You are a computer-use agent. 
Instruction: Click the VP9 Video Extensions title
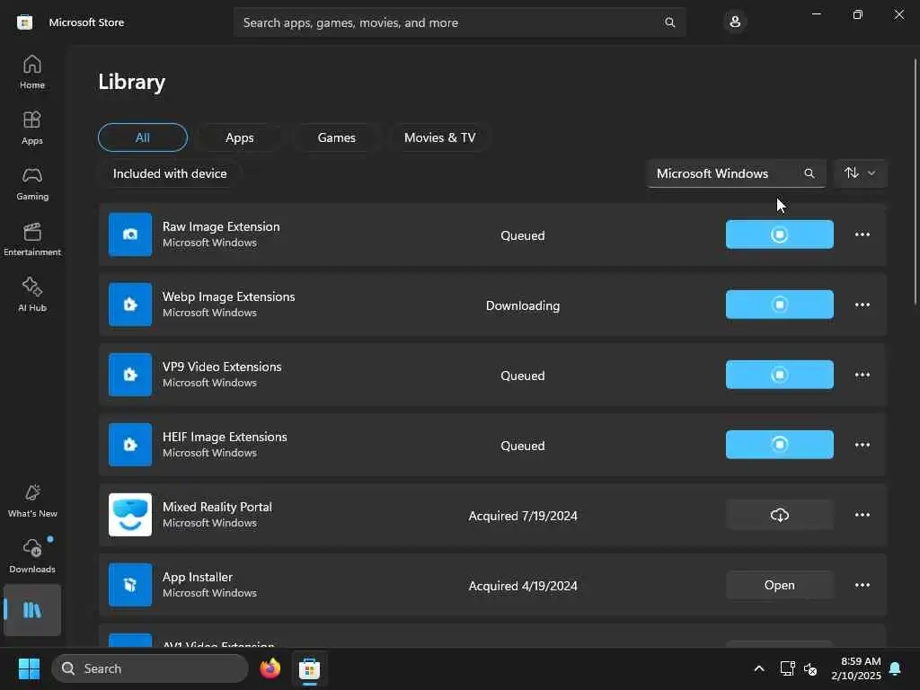pyautogui.click(x=222, y=367)
